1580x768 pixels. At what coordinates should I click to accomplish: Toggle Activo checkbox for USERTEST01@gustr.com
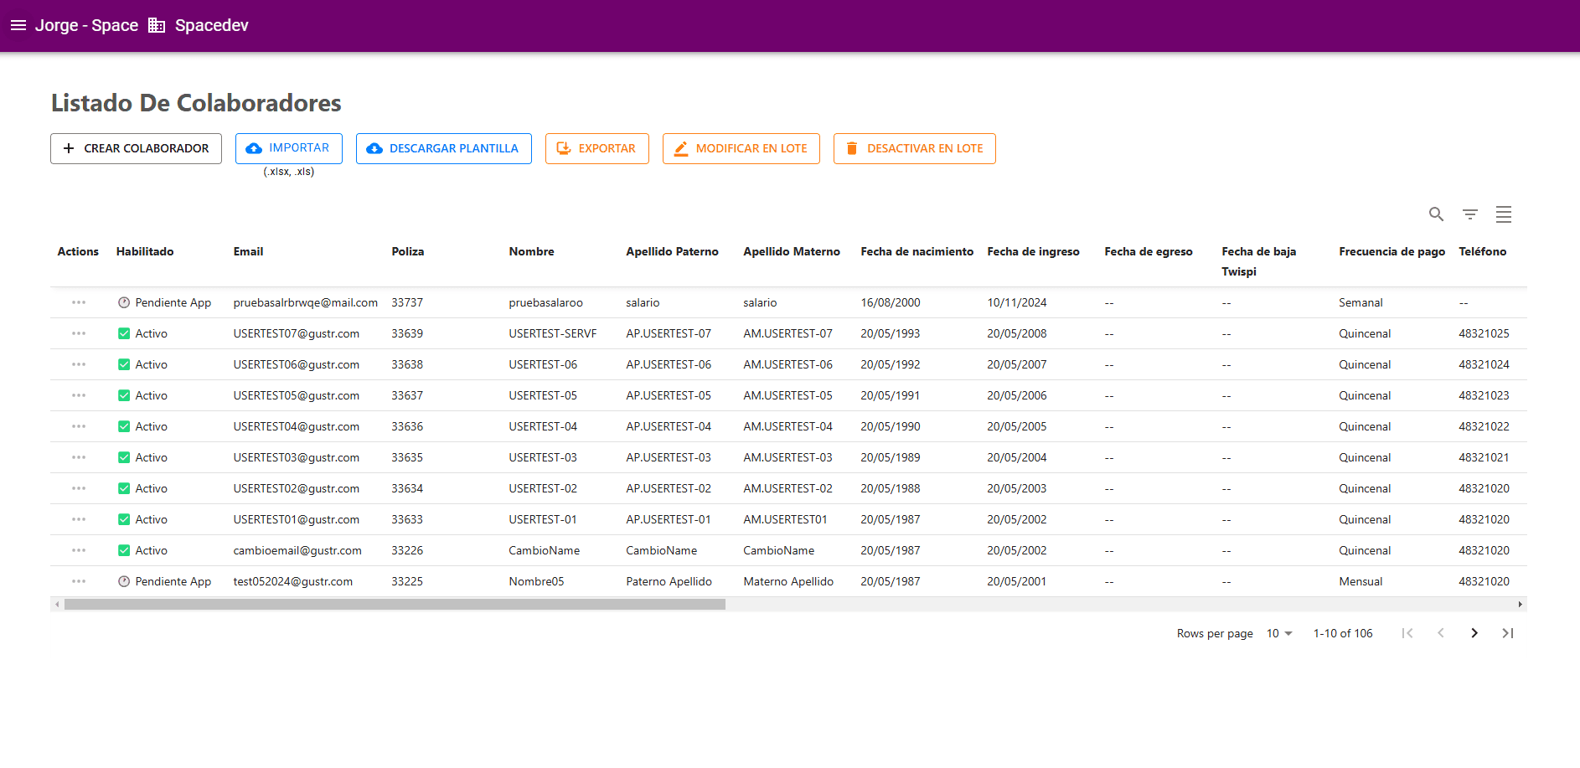tap(124, 519)
